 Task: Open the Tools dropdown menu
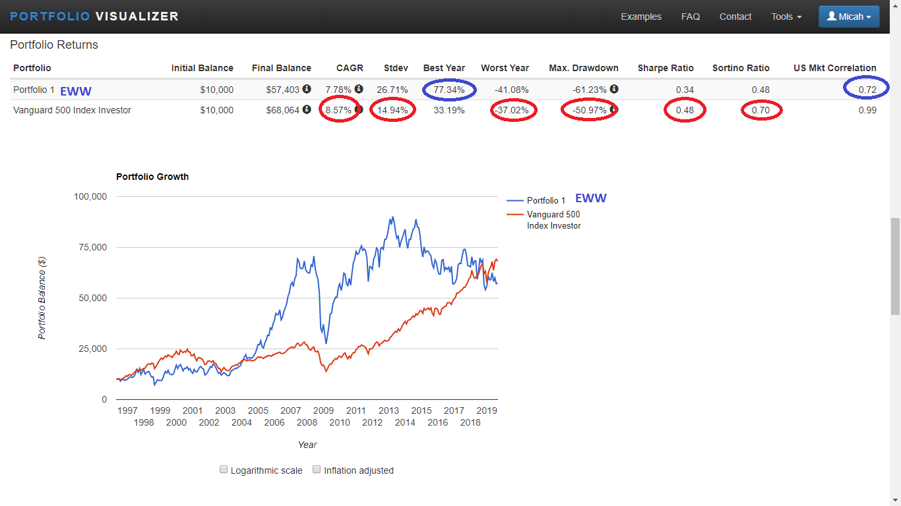[786, 16]
